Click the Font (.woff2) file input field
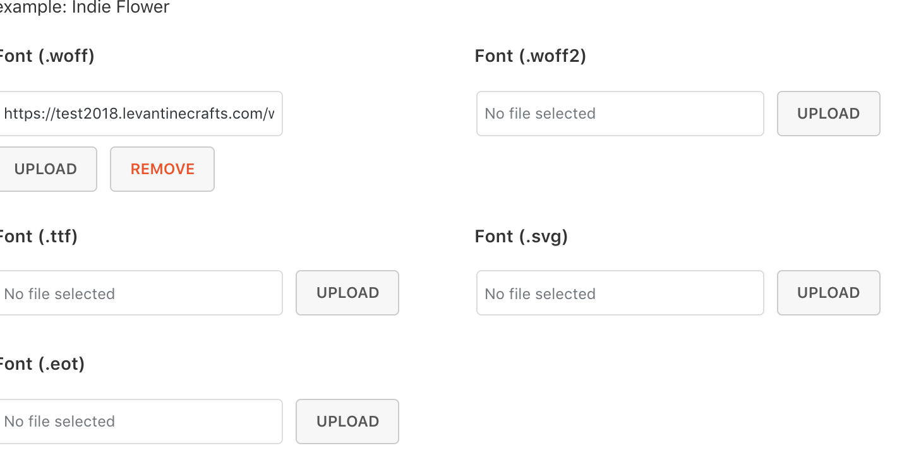921x472 pixels. tap(620, 114)
